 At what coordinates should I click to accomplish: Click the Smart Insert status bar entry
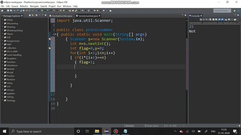pos(152,126)
